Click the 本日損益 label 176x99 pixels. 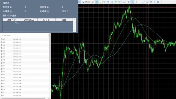click(7, 7)
